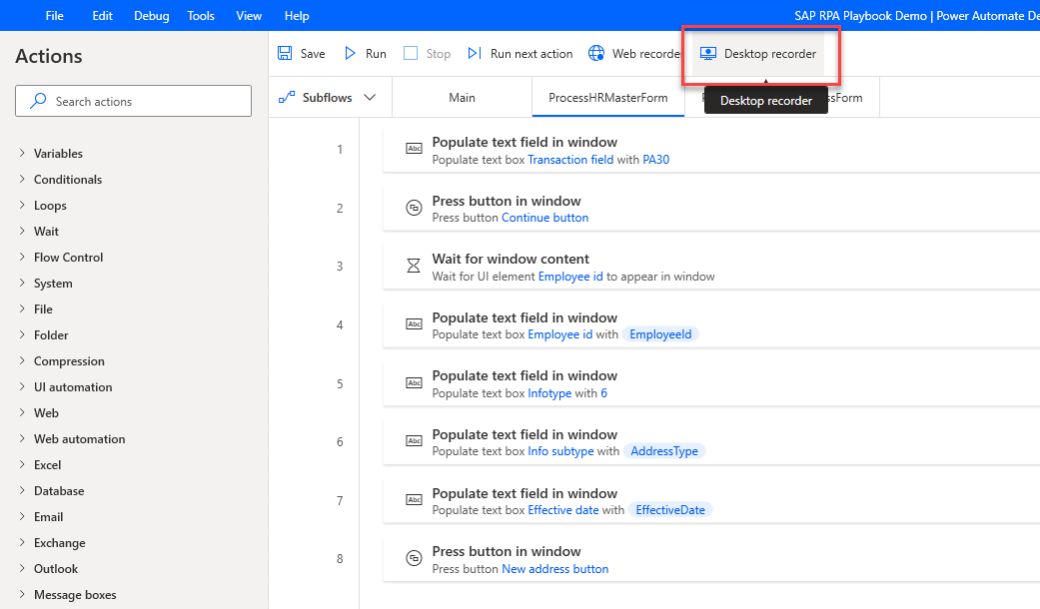Screen dimensions: 1040x609
Task: Click the Effective date link
Action: (563, 509)
